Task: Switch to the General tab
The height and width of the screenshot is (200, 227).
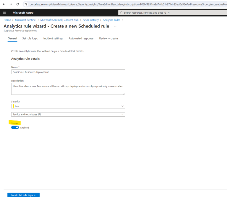Action: [12, 38]
